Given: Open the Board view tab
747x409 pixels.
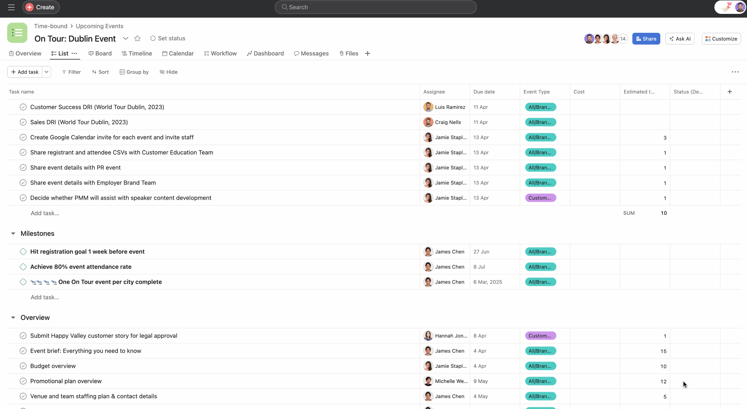Looking at the screenshot, I should (100, 53).
